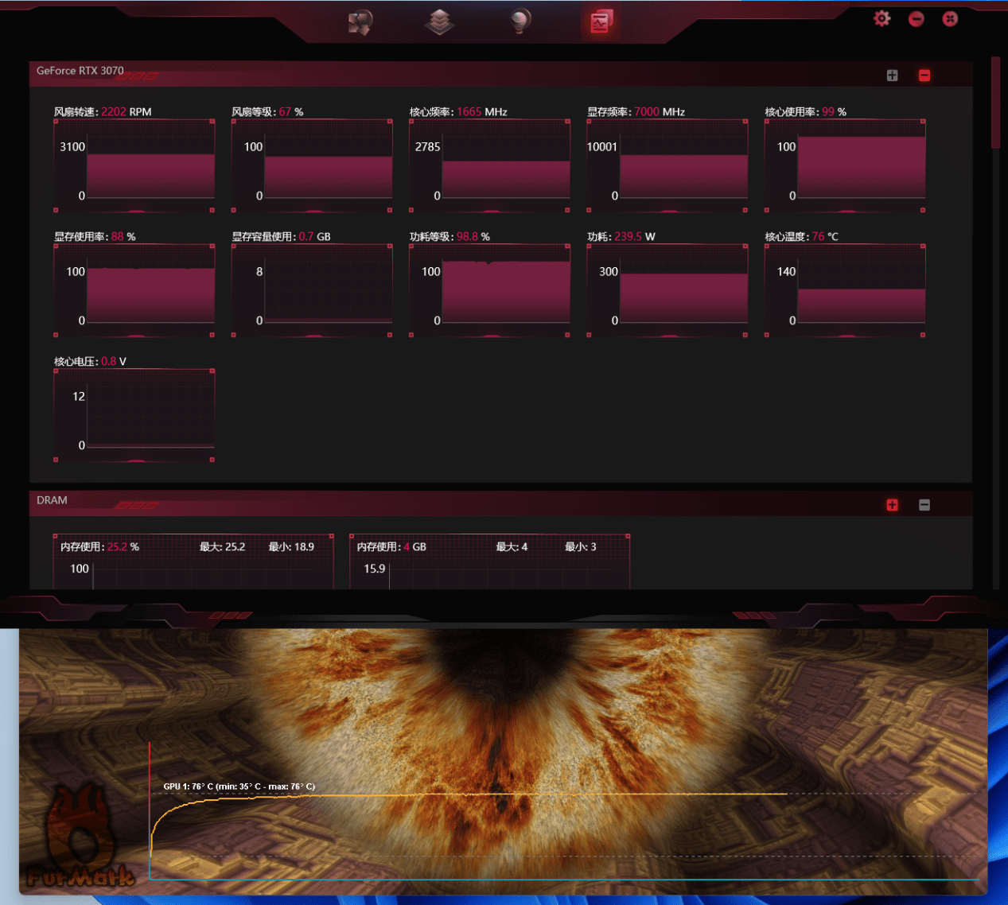Click the 显存使用率: 88 % label
Screen dimensions: 1008x905
click(x=95, y=237)
